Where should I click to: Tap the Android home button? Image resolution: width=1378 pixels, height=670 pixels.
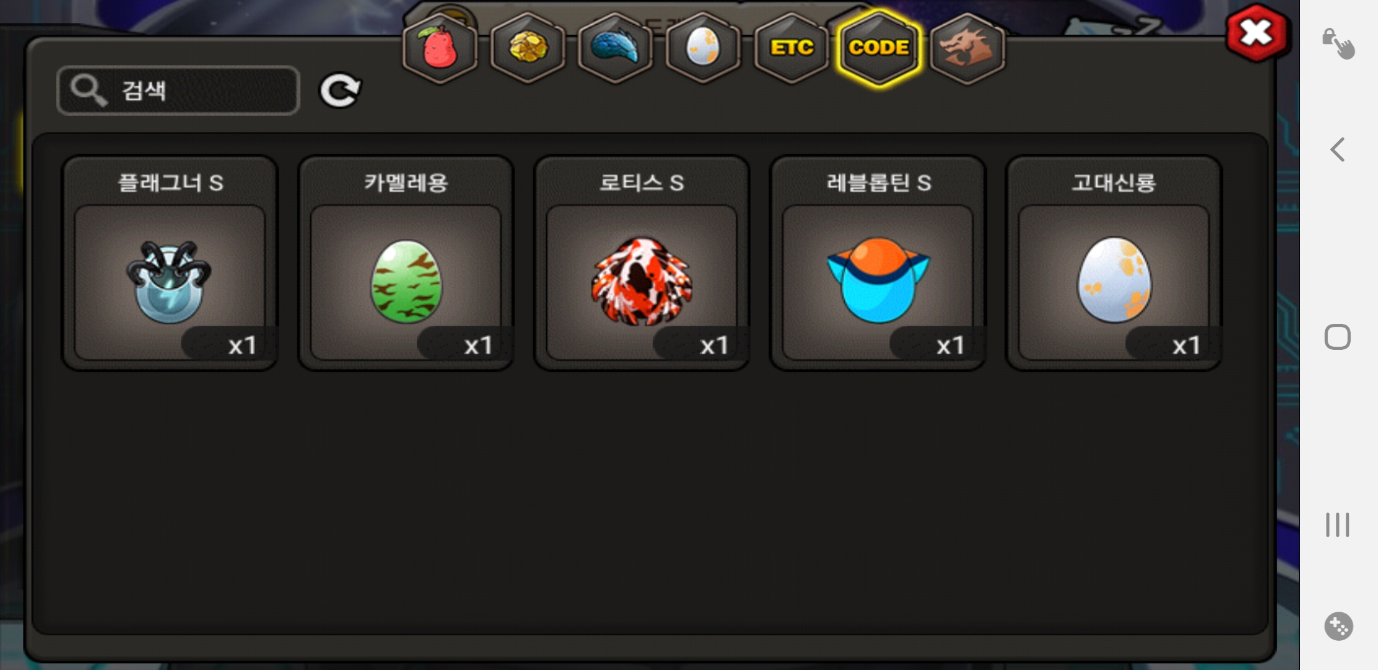(1338, 337)
